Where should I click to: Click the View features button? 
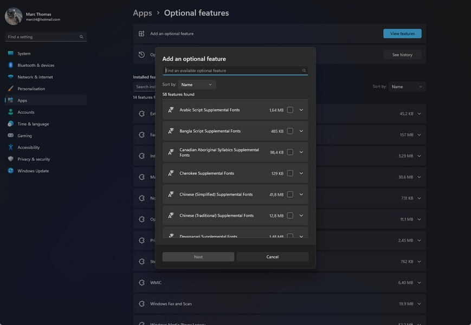click(x=402, y=34)
